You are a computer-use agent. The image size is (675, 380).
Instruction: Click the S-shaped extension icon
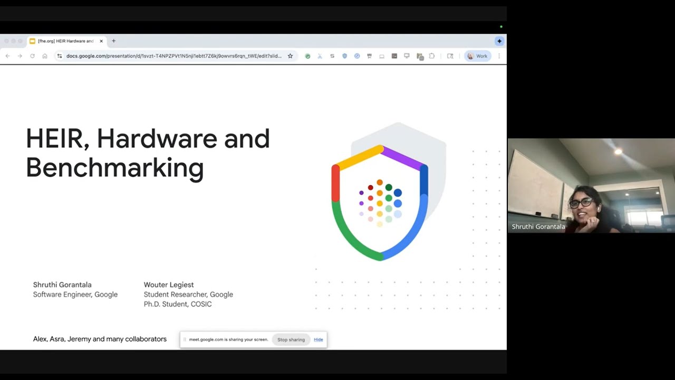[332, 56]
